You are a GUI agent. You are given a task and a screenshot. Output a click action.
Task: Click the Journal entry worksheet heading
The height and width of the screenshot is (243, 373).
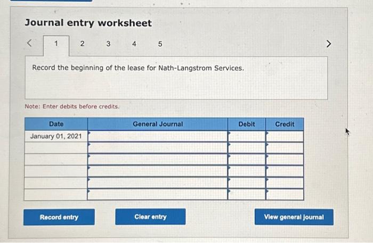click(88, 23)
